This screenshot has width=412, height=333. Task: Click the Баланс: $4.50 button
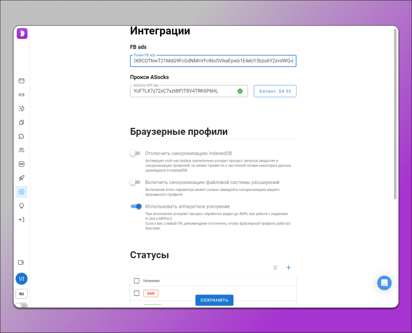[x=275, y=91]
